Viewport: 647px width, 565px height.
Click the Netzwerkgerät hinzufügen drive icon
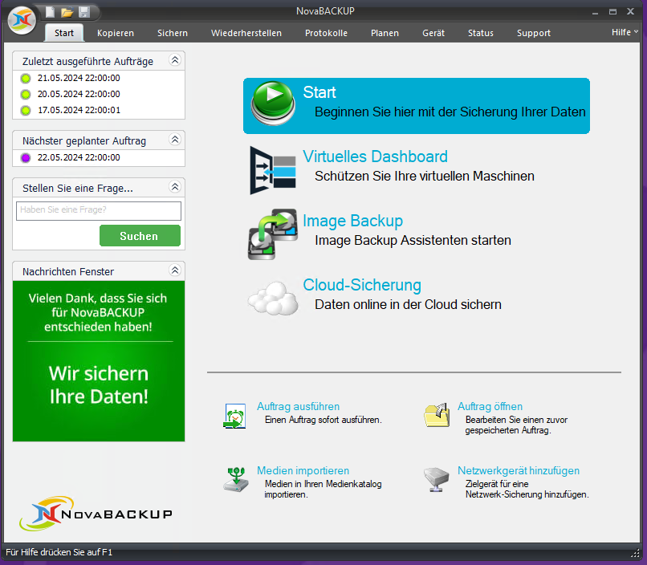(x=436, y=479)
